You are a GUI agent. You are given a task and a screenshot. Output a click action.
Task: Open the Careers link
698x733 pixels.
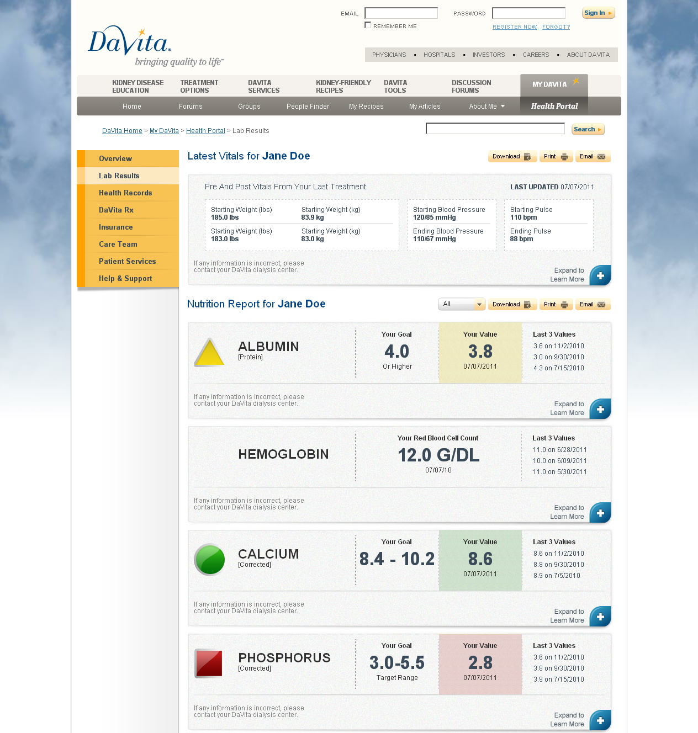(536, 55)
